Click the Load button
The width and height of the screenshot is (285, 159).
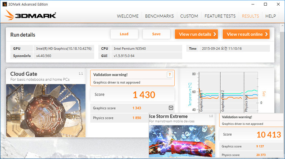[x=124, y=34]
